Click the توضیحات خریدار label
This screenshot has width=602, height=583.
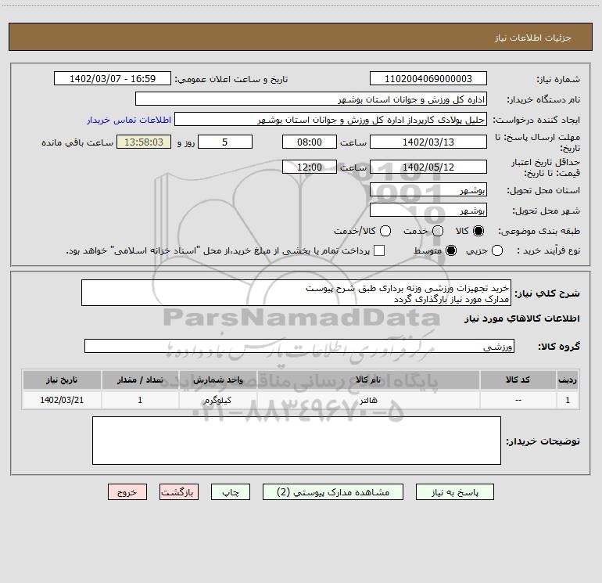[x=543, y=441]
